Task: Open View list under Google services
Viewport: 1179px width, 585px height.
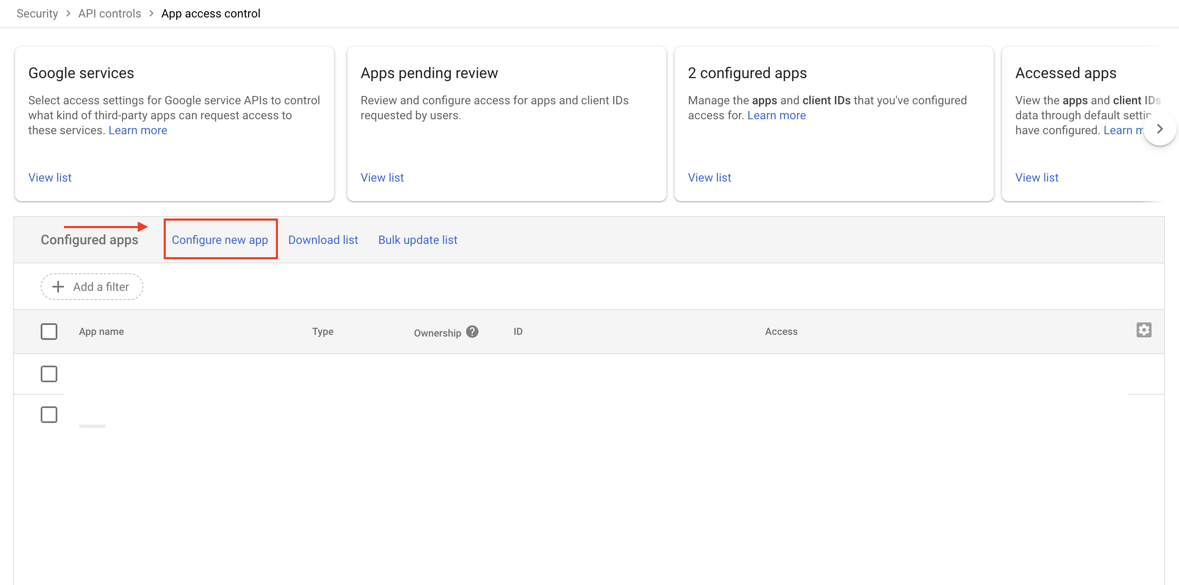Action: [50, 177]
